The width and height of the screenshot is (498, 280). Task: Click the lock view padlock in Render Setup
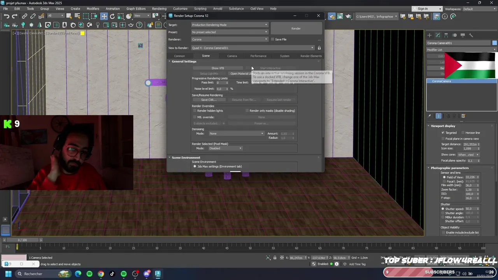[319, 48]
